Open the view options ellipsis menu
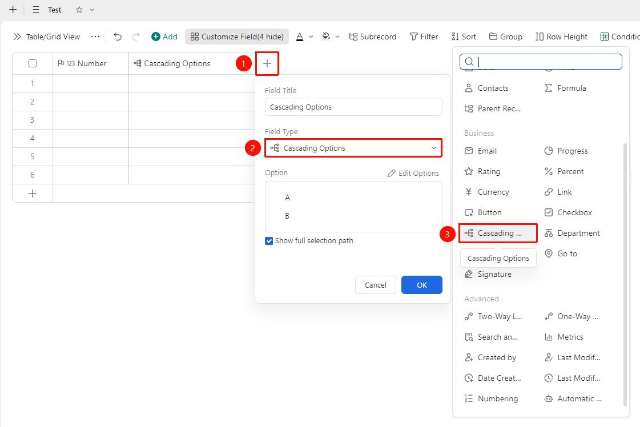The height and width of the screenshot is (427, 640). 95,37
